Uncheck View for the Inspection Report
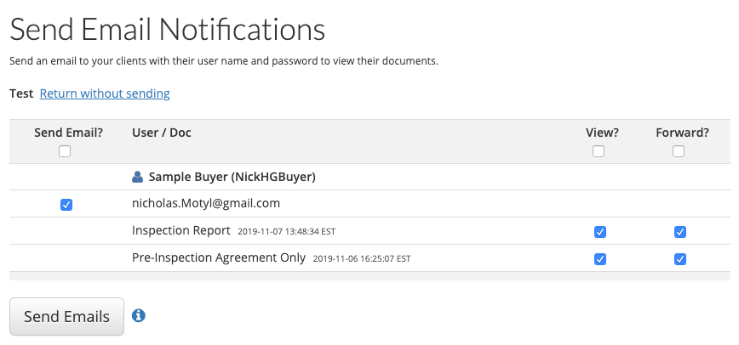739x345 pixels. point(599,232)
